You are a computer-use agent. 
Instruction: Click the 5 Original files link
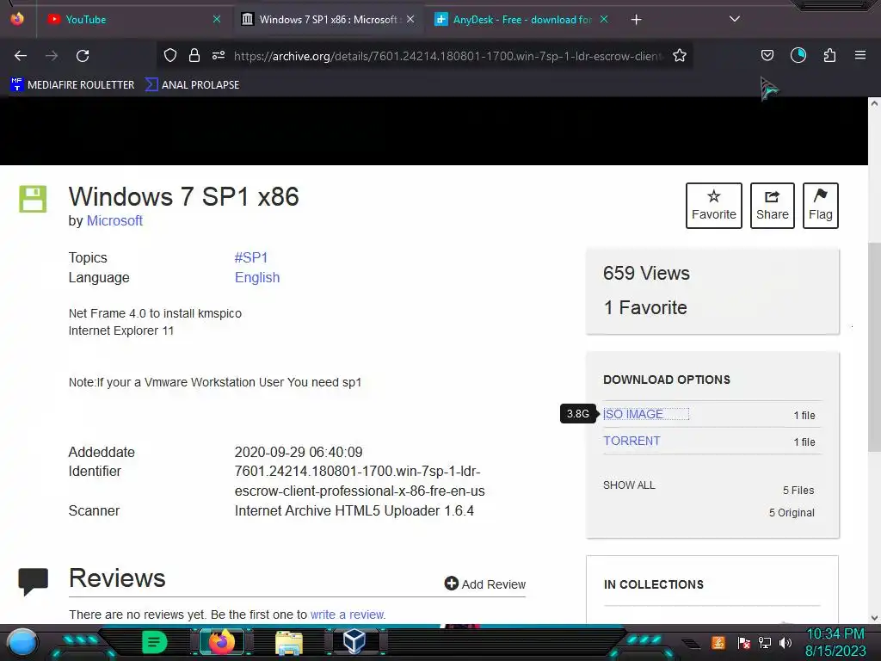point(792,513)
